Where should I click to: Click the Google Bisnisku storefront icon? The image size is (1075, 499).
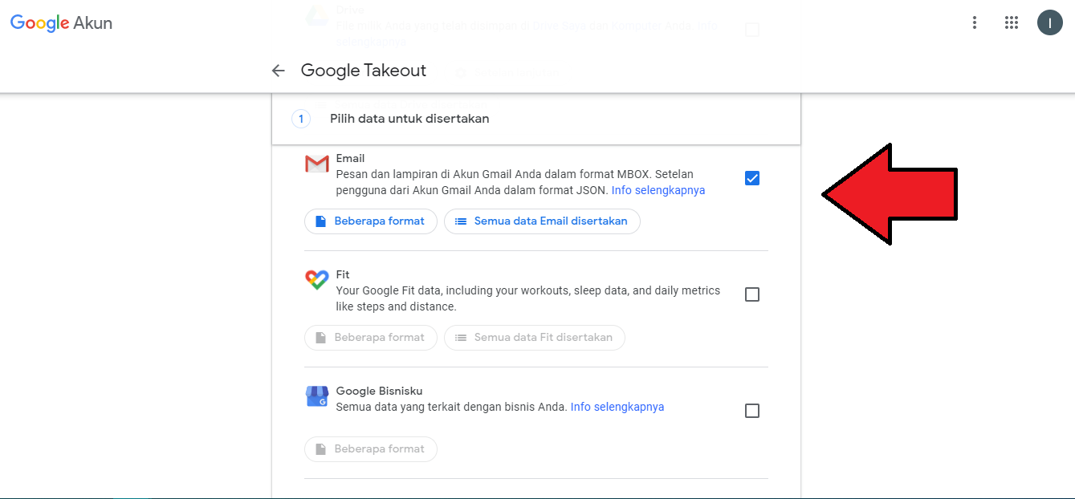(317, 396)
